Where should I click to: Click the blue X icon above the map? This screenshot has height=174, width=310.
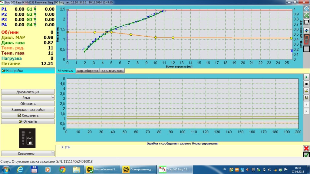(306, 9)
